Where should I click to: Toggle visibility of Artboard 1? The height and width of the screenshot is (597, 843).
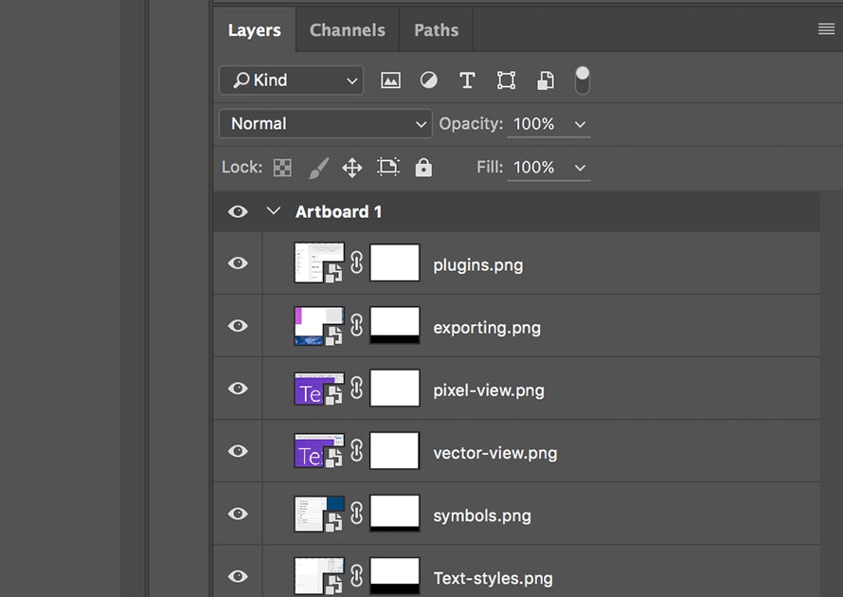[x=238, y=212]
